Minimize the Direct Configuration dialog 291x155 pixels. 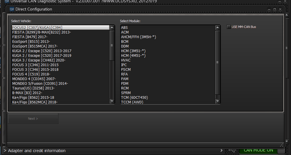click(x=269, y=9)
